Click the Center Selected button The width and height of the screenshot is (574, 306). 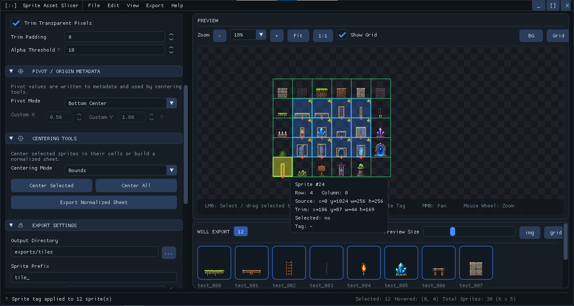(x=52, y=186)
